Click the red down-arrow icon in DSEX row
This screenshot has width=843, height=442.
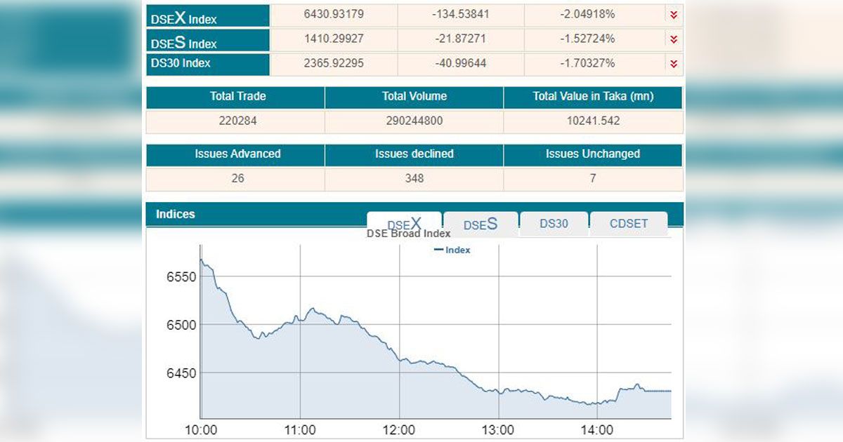point(674,15)
